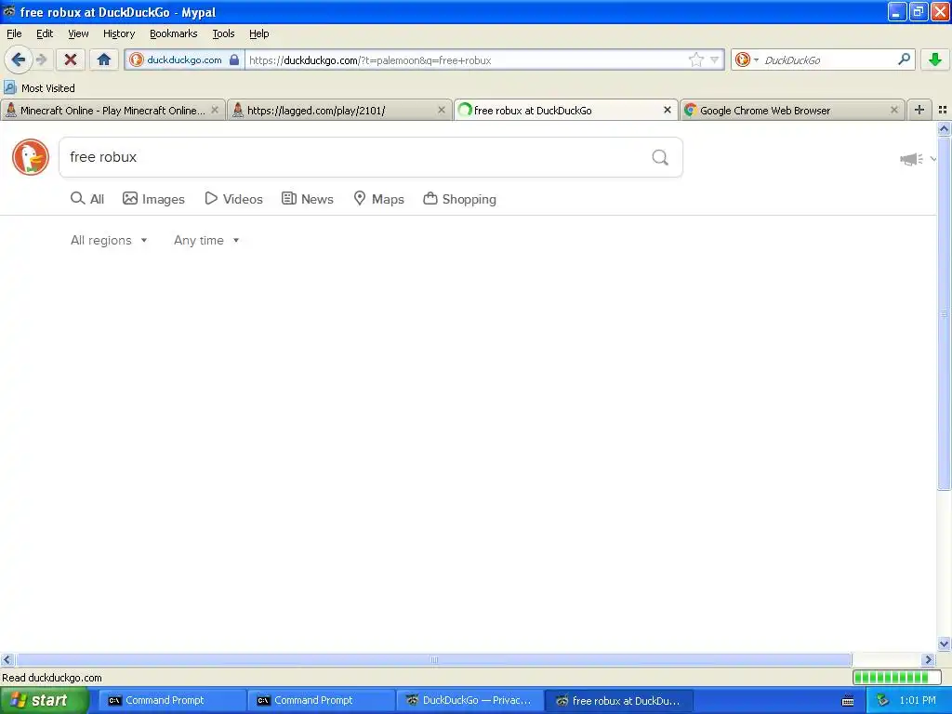Click the magnifier in browser search box
Image resolution: width=952 pixels, height=714 pixels.
[904, 59]
